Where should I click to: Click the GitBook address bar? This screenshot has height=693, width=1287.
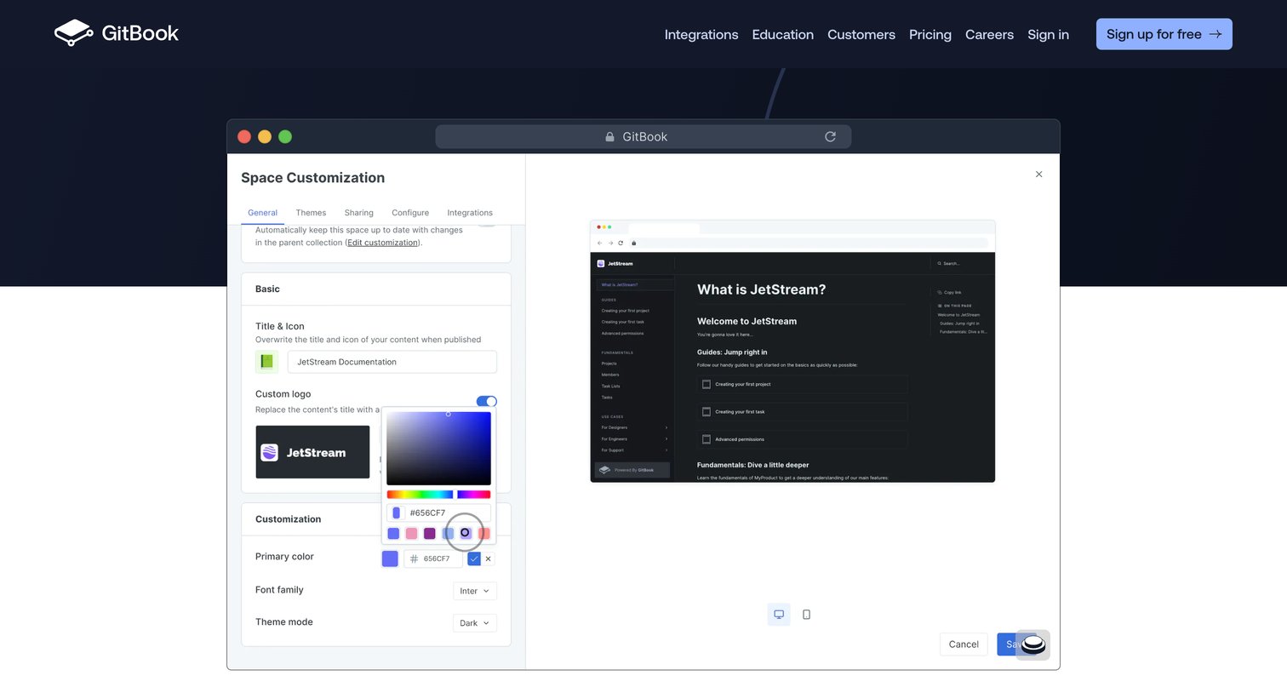643,136
